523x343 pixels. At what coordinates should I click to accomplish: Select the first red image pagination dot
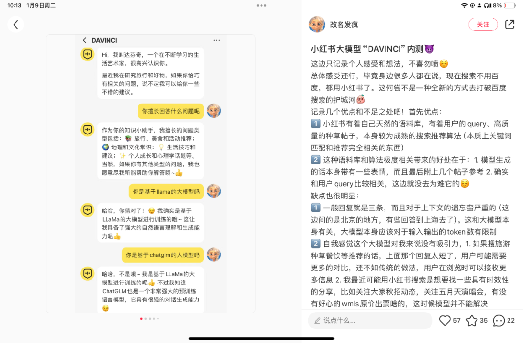pyautogui.click(x=141, y=319)
